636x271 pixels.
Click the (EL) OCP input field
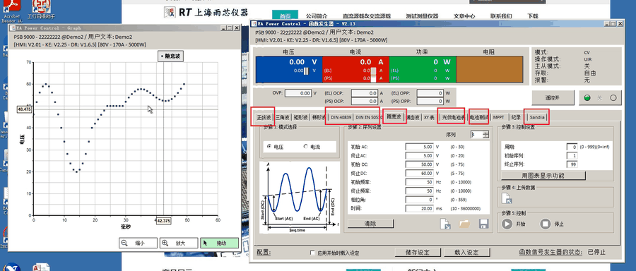click(365, 93)
